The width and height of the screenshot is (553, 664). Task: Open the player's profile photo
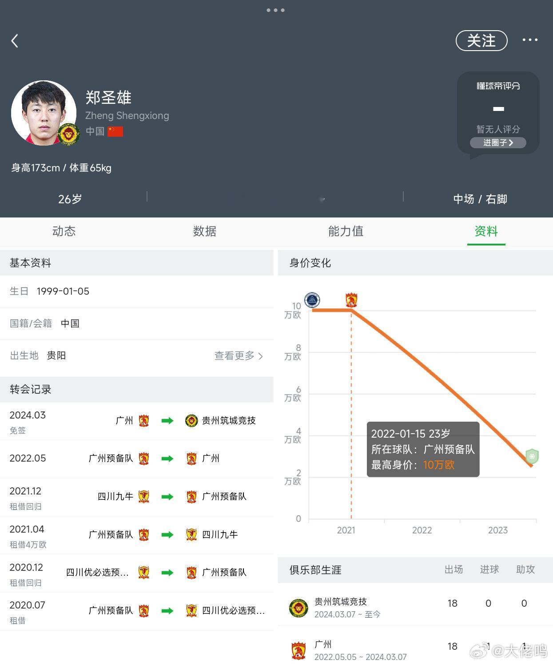coord(44,113)
